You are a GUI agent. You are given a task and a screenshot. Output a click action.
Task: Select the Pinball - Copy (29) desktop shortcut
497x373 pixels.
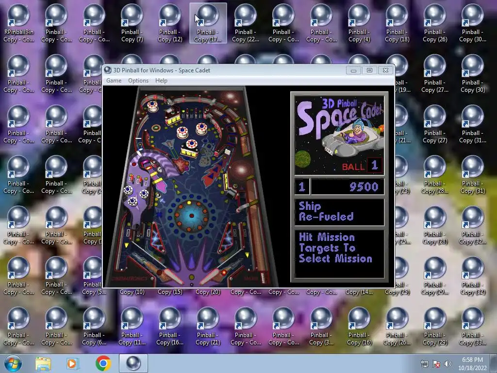coord(435,326)
